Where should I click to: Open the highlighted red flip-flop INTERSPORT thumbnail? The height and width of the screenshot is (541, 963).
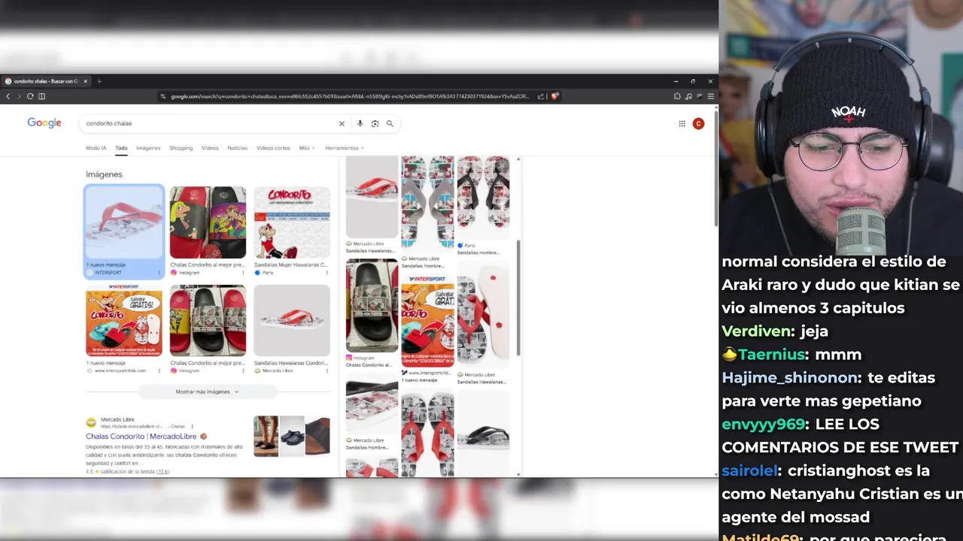coord(123,222)
